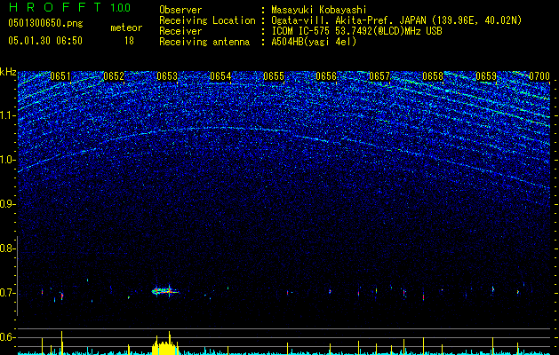Viewport: 559px width, 355px height.
Task: Click the wide yellow intensity burst below 0653
Action: (165, 345)
